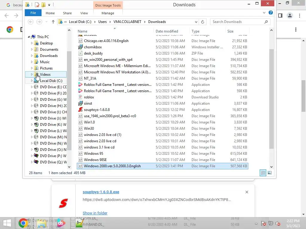Click the DVD Drive (J:) icon
306x229 pixels.
(x=36, y=118)
